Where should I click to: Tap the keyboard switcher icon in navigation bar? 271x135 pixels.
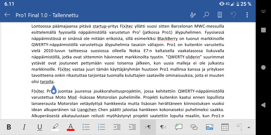pyautogui.click(x=263, y=11)
